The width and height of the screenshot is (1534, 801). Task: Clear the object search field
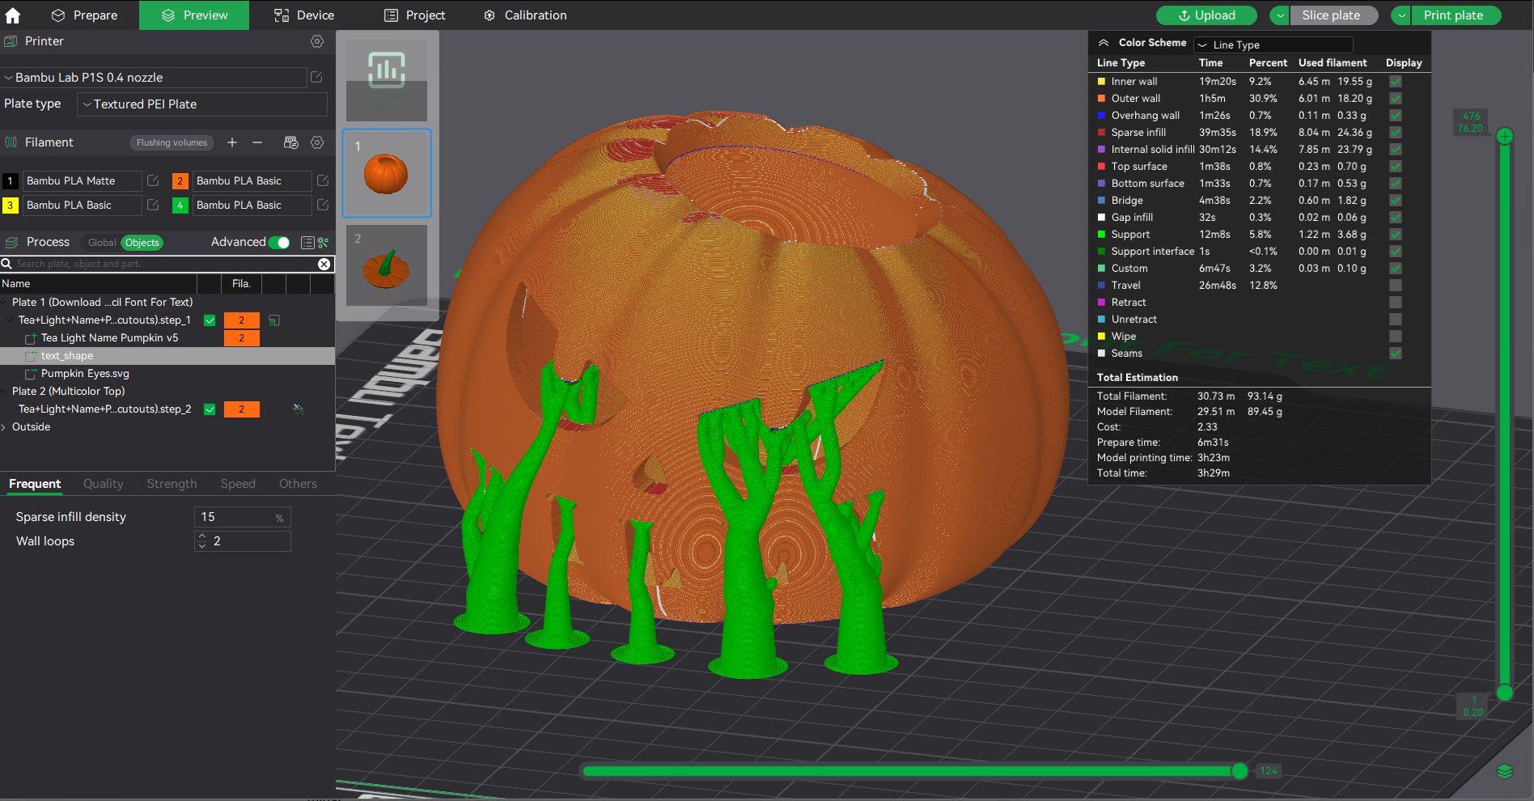[324, 264]
